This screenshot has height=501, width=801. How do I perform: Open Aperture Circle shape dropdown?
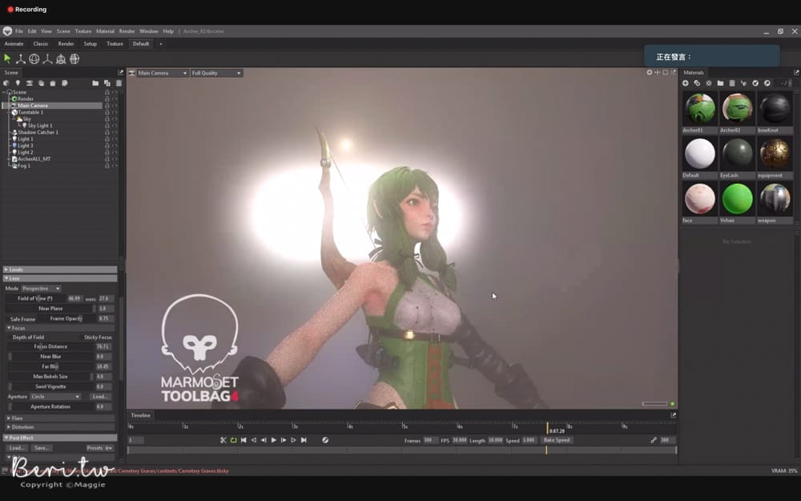point(55,397)
